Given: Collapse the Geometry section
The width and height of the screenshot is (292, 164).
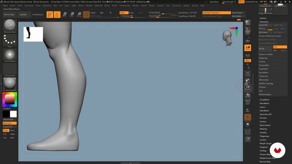Looking at the screenshot, I should [264, 22].
